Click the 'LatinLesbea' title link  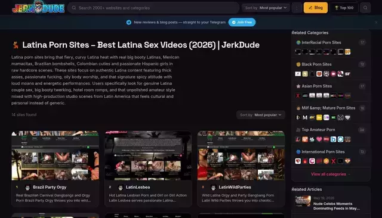[x=138, y=187]
